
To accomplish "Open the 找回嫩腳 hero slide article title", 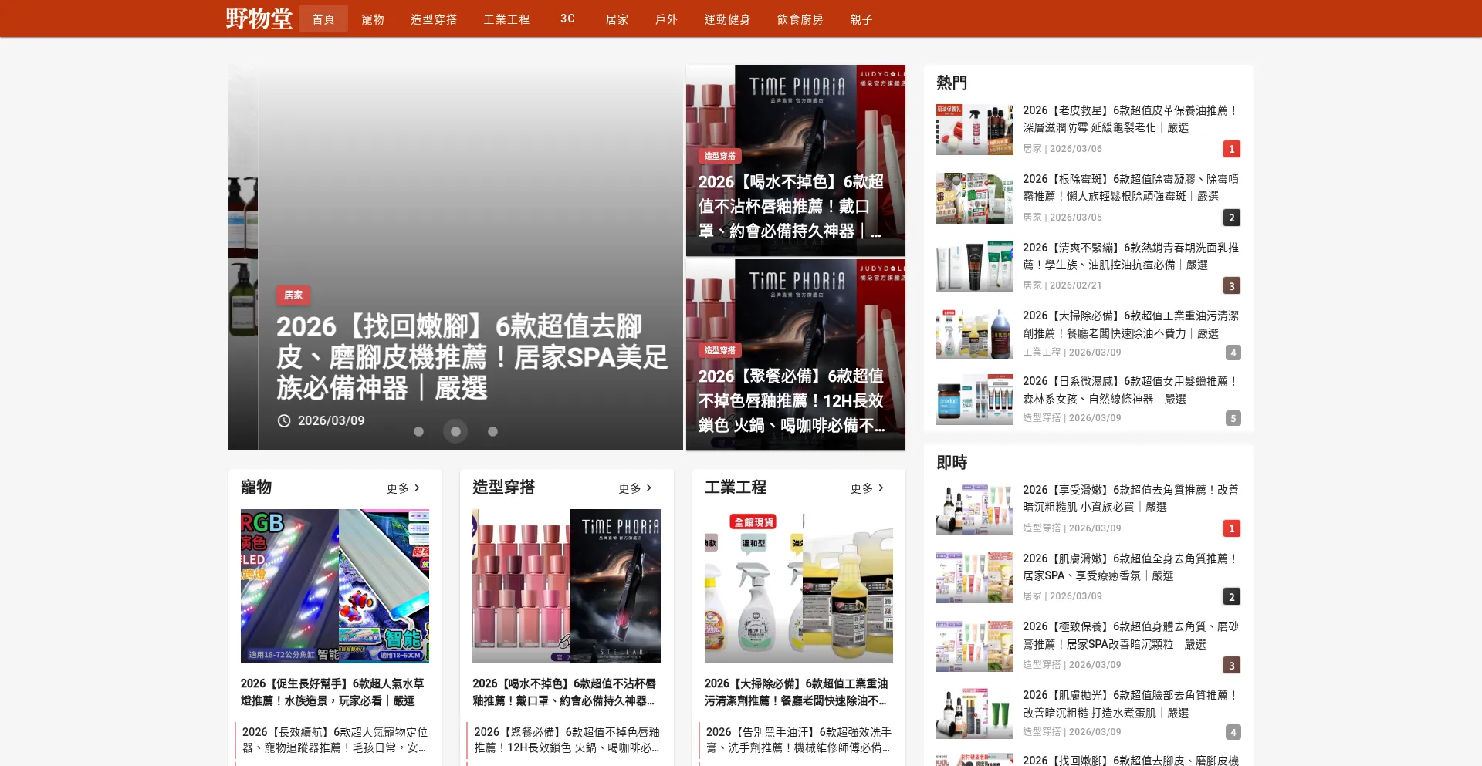I will 472,356.
